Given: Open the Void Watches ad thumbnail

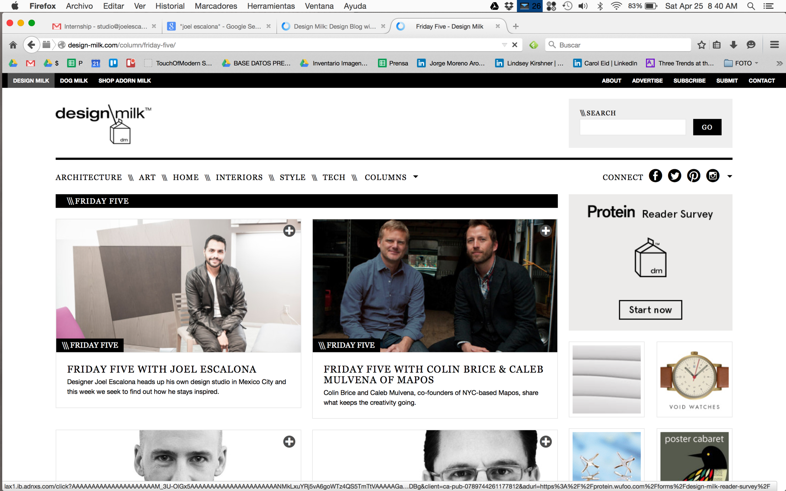Looking at the screenshot, I should [x=695, y=379].
